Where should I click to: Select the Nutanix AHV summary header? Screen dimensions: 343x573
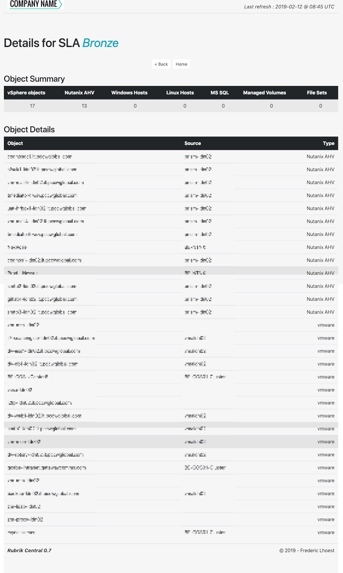[79, 93]
